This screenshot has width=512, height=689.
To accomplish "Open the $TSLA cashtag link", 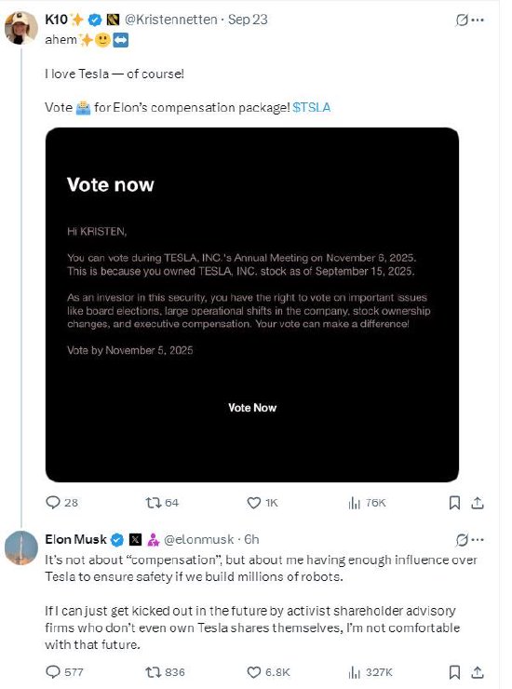I will tap(312, 108).
